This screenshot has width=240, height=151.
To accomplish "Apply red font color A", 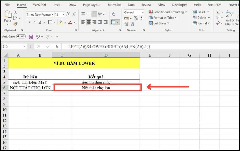I will point(70,22).
